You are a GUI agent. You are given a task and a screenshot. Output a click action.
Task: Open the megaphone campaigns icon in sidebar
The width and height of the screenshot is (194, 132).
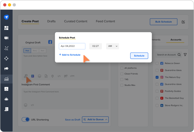(x=6, y=69)
